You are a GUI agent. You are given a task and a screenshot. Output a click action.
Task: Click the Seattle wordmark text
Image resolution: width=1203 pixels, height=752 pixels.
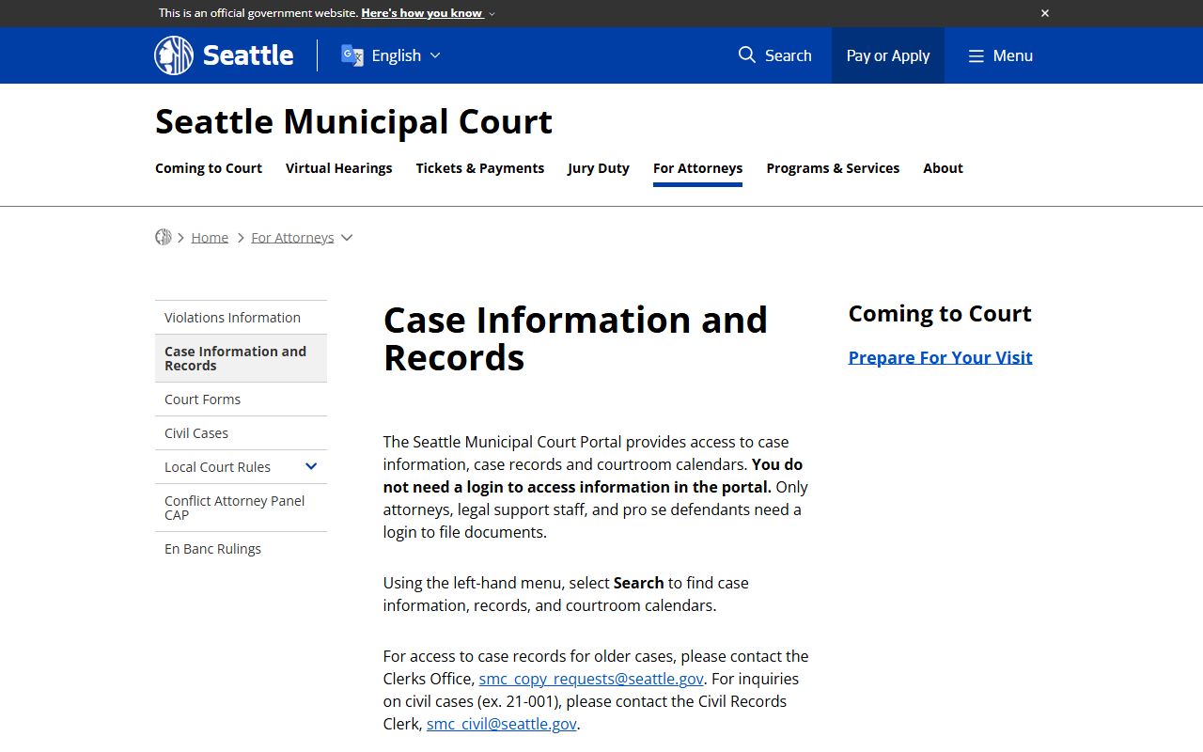coord(248,55)
